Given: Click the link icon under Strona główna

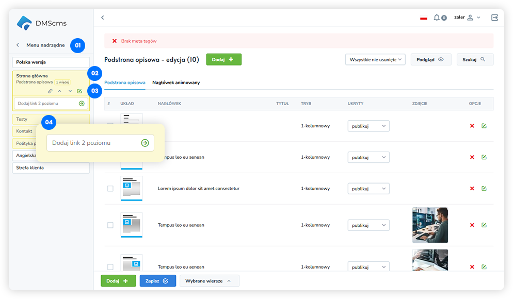Looking at the screenshot, I should tap(50, 91).
